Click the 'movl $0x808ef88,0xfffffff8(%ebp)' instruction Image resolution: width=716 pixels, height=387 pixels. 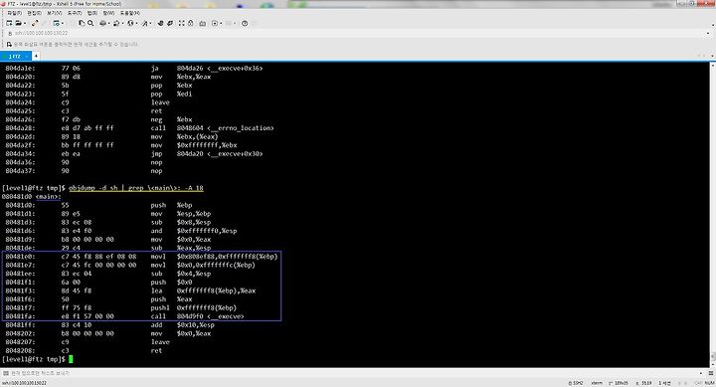pyautogui.click(x=214, y=257)
